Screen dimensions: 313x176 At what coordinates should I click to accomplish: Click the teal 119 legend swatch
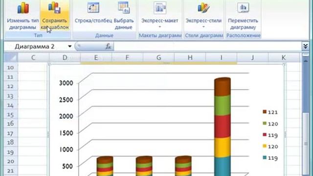(x=265, y=157)
